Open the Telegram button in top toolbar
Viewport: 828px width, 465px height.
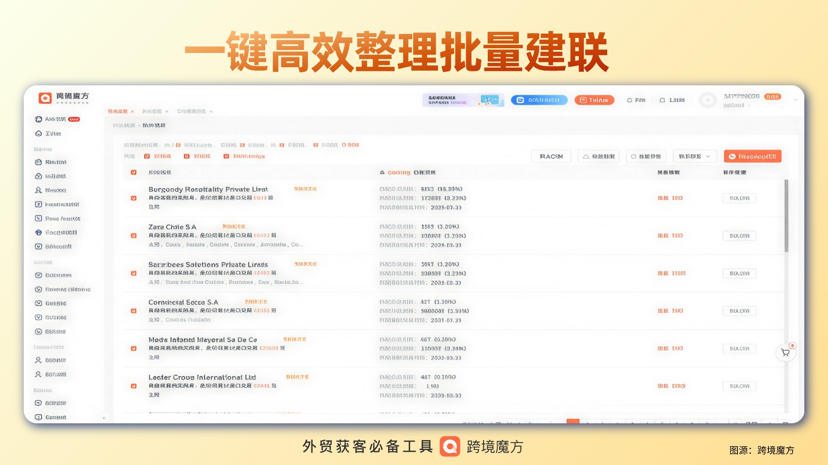click(594, 99)
